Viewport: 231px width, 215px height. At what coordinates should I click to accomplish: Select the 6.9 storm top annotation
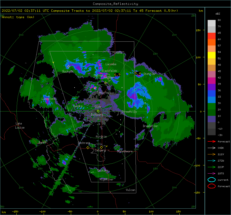point(117,75)
